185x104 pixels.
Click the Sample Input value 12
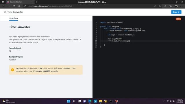10,51
